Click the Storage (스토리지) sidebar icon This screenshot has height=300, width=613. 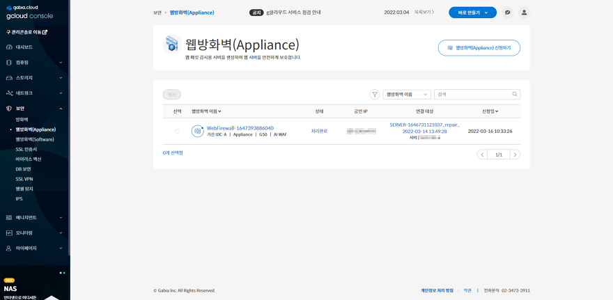coord(10,78)
